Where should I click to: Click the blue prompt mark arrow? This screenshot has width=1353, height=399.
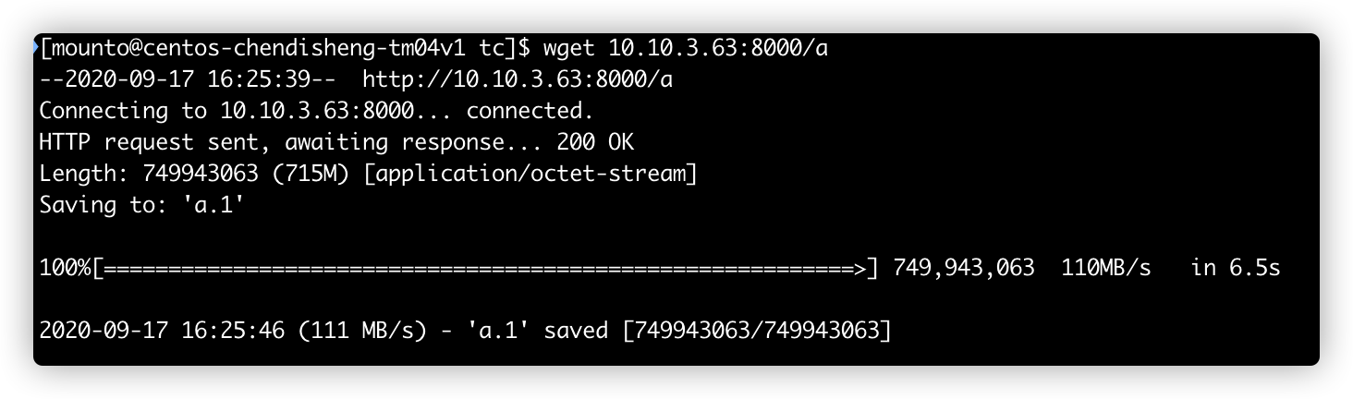pos(35,47)
